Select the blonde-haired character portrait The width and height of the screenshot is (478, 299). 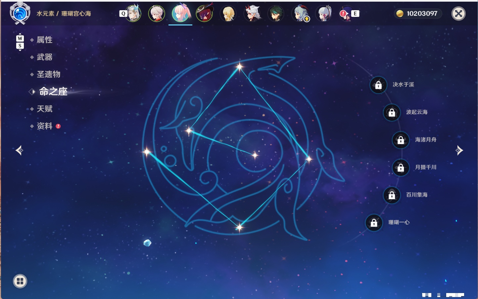tap(228, 14)
